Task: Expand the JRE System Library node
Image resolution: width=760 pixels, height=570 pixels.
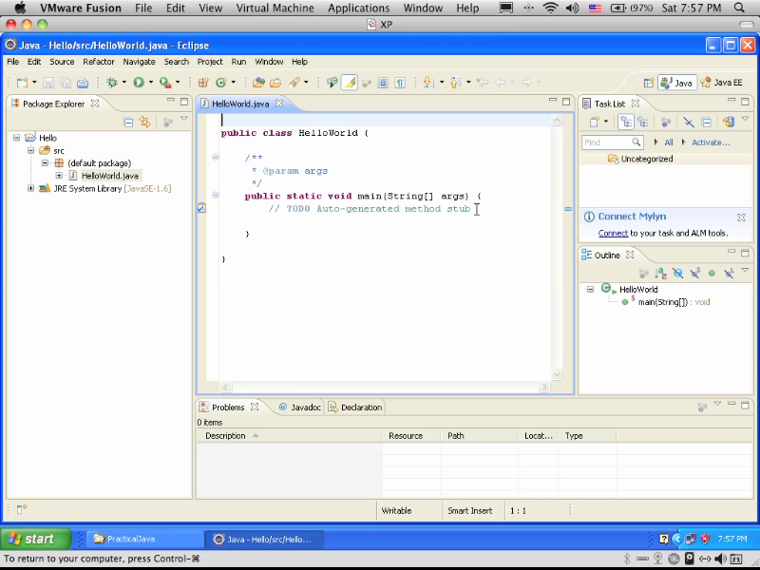Action: pyautogui.click(x=31, y=188)
